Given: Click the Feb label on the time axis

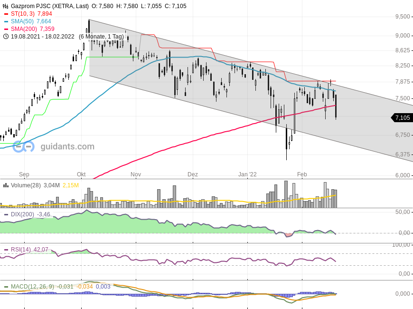Looking at the screenshot, I should pos(302,174).
